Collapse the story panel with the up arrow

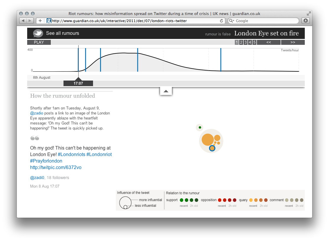click(166, 91)
